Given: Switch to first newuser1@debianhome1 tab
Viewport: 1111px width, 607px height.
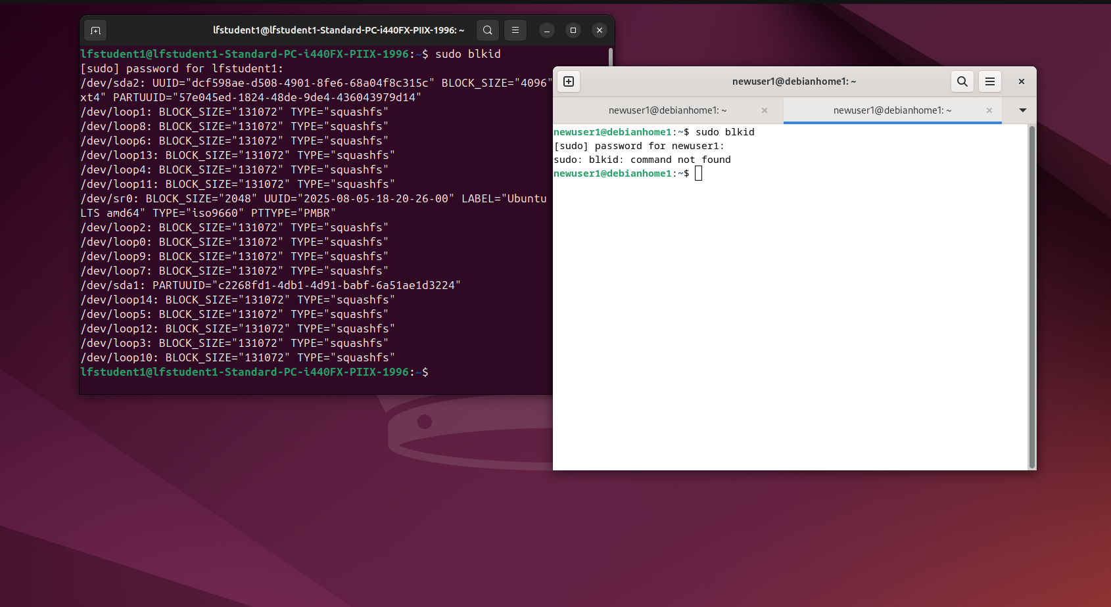Looking at the screenshot, I should click(668, 110).
